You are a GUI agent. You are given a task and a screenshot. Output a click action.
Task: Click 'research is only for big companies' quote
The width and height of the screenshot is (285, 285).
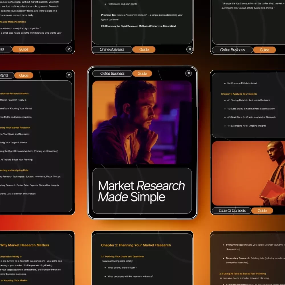20,28
